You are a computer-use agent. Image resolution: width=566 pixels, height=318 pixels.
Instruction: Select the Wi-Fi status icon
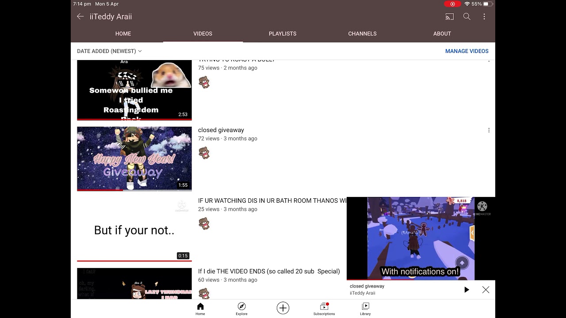click(x=467, y=4)
